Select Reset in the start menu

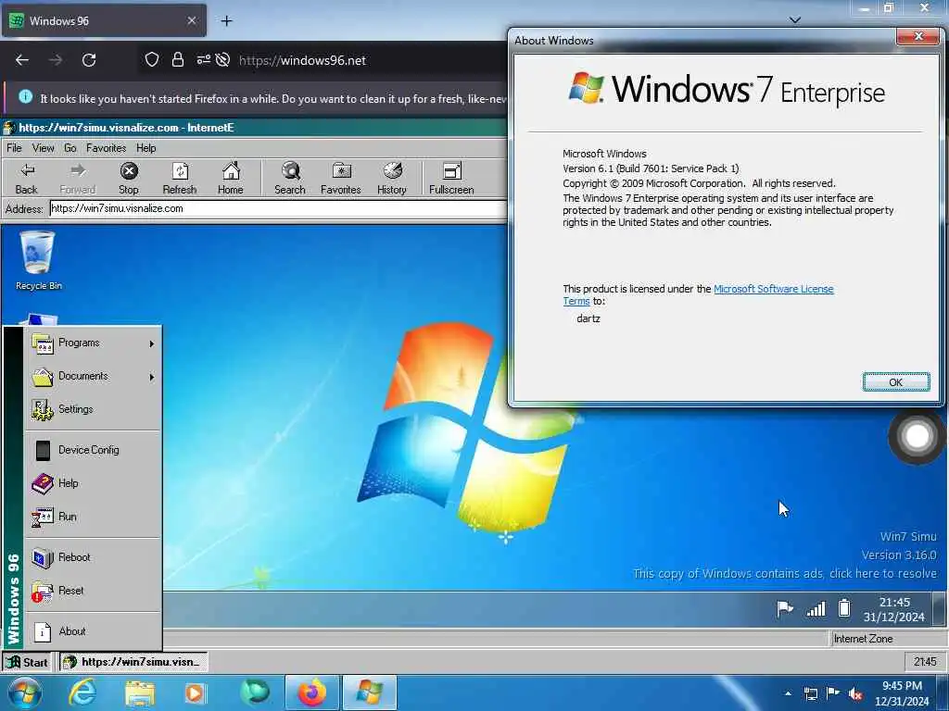[93, 591]
